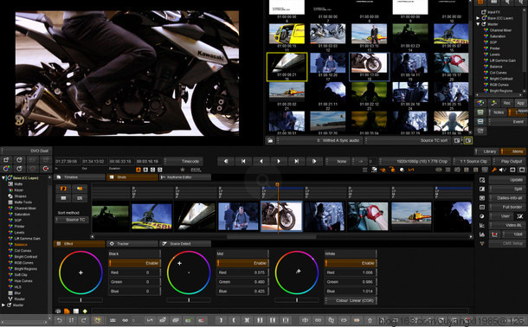Click the mute speaker icon right of viewer toolbar

coord(503,170)
